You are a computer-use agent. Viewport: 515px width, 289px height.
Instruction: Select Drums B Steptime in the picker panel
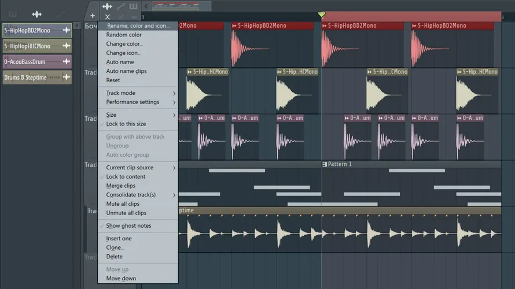(37, 77)
